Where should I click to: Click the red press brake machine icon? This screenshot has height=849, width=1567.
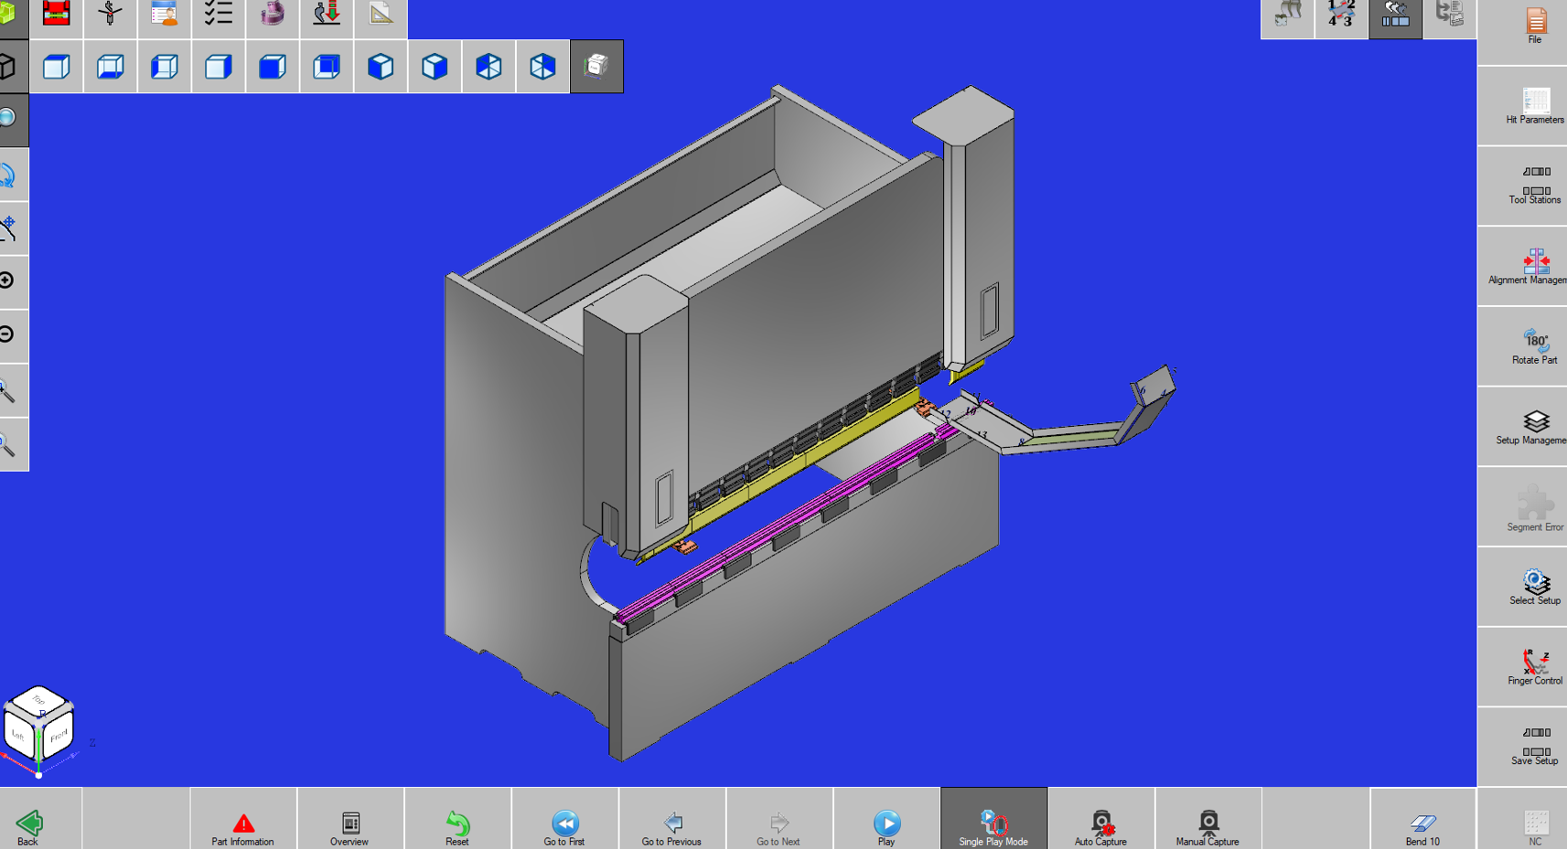(x=56, y=15)
